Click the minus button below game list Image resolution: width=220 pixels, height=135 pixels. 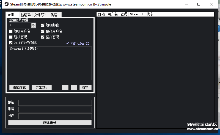pos(74,87)
